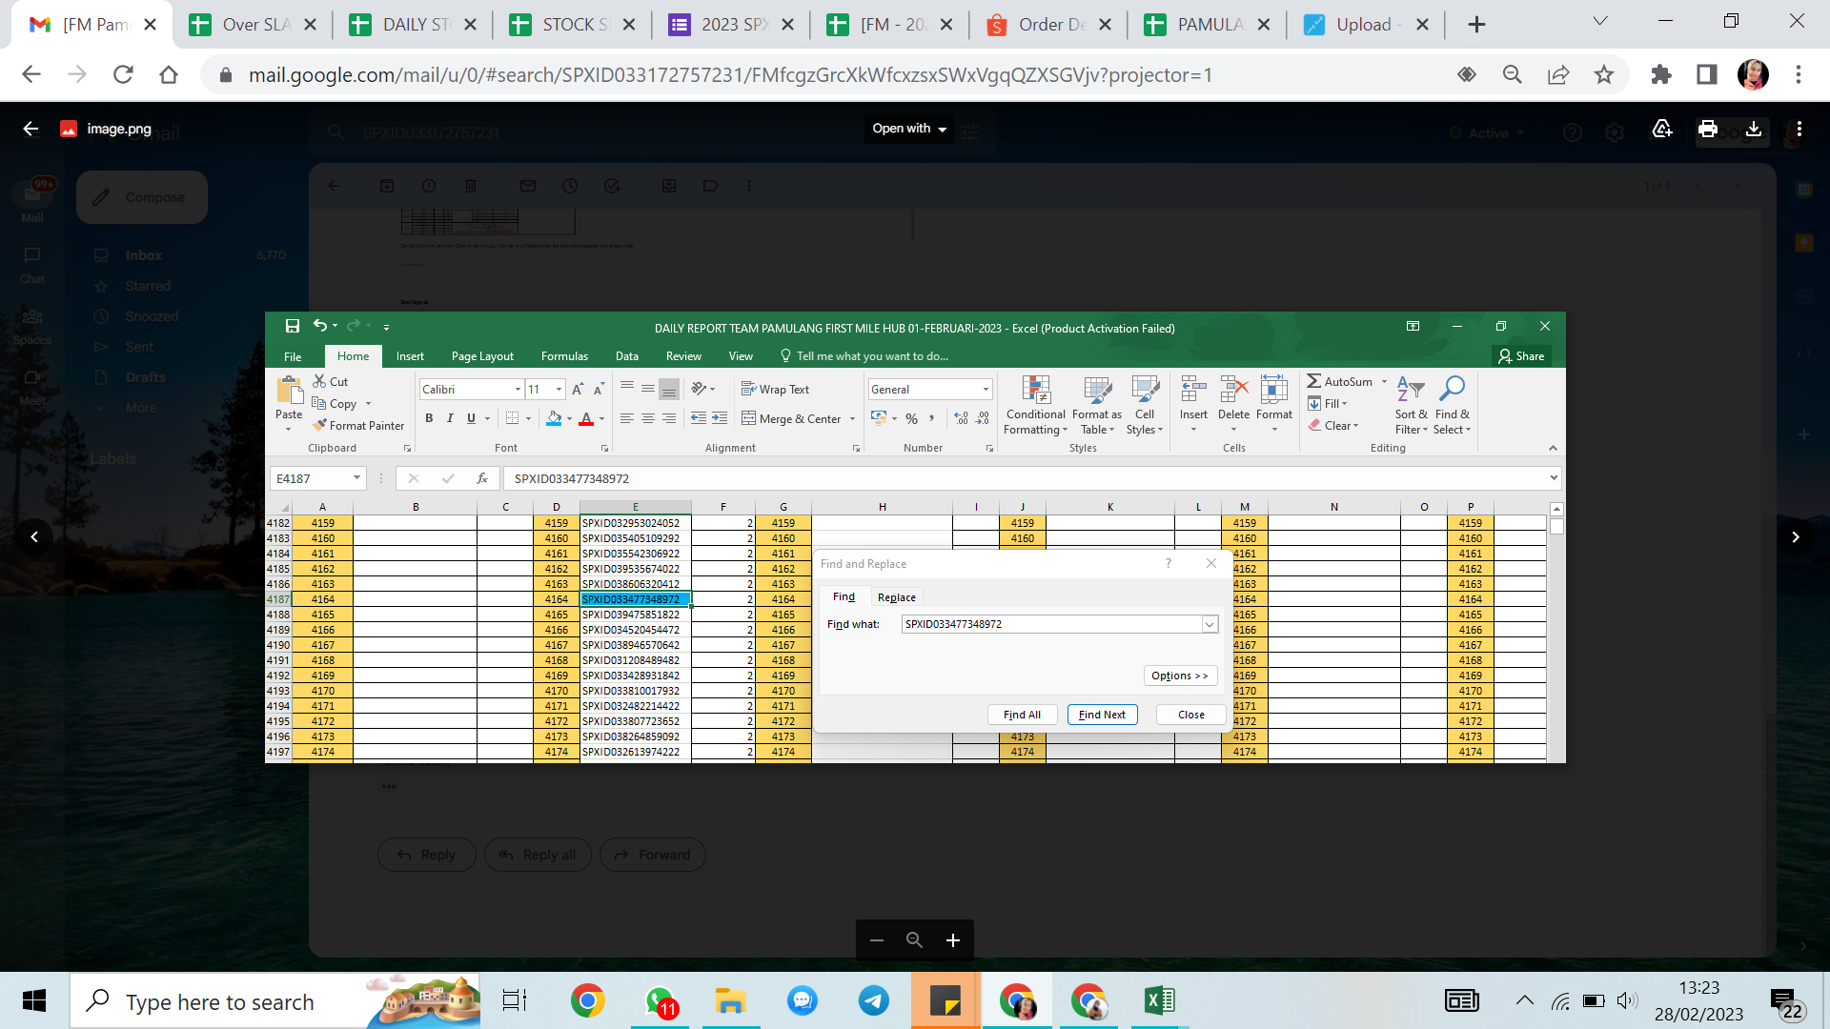The height and width of the screenshot is (1029, 1830).
Task: Click Find All in Find dialog
Action: 1022,715
